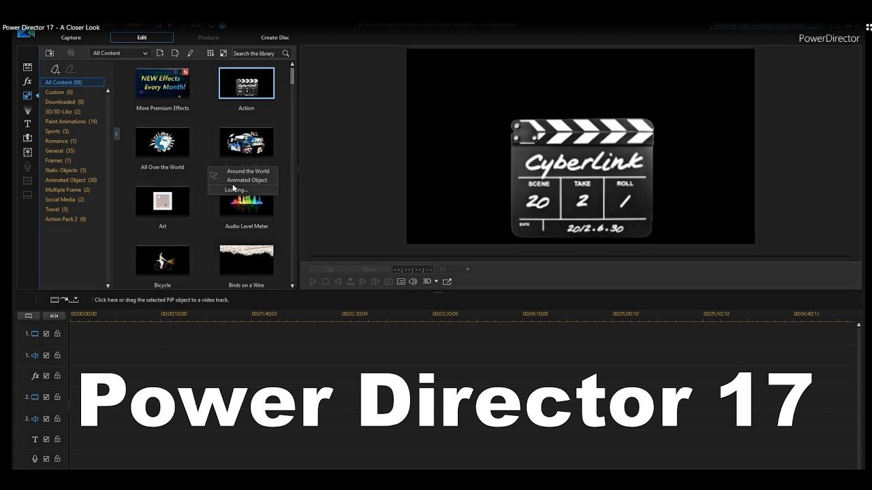
Task: Select Action Pack 2 (6) tag
Action: 65,219
